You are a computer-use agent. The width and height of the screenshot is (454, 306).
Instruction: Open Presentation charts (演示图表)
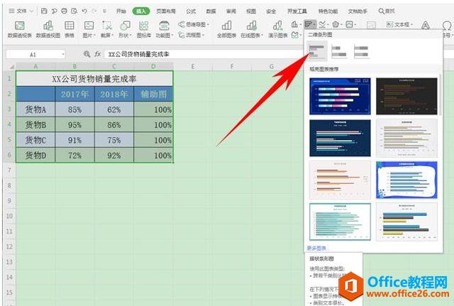click(x=277, y=30)
